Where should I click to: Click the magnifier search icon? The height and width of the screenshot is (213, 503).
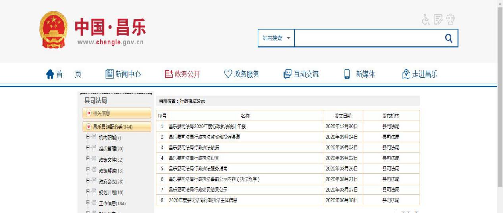pos(449,38)
